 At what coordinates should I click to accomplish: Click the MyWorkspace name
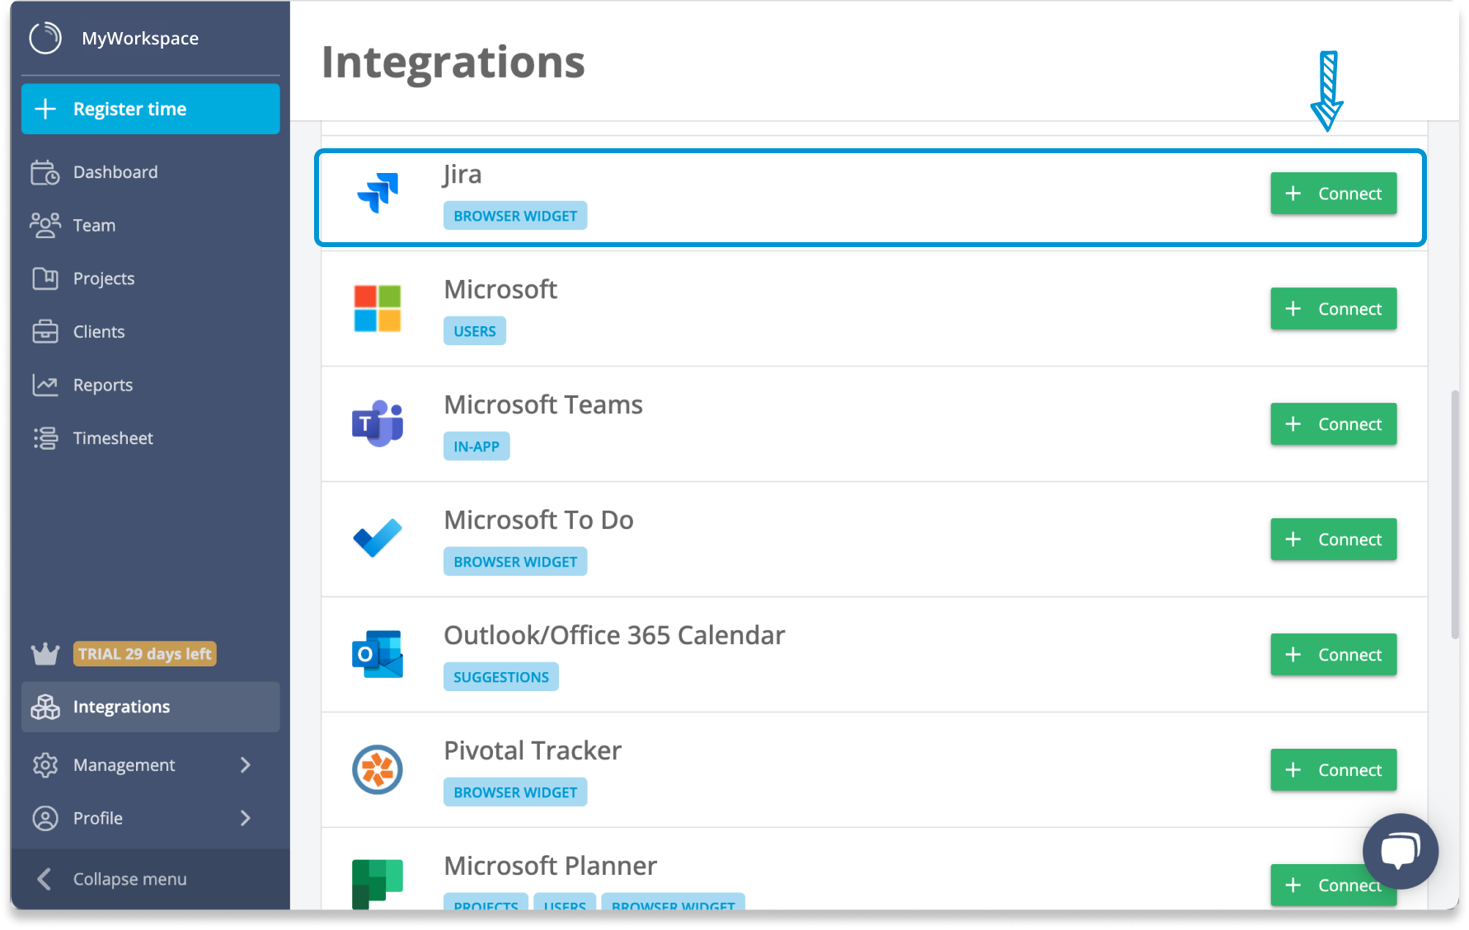tap(140, 38)
